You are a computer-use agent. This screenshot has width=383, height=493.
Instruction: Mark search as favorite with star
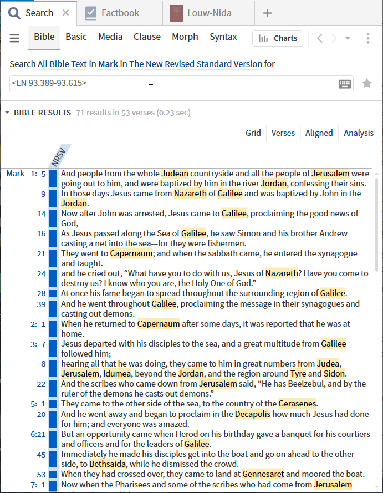coord(367,84)
